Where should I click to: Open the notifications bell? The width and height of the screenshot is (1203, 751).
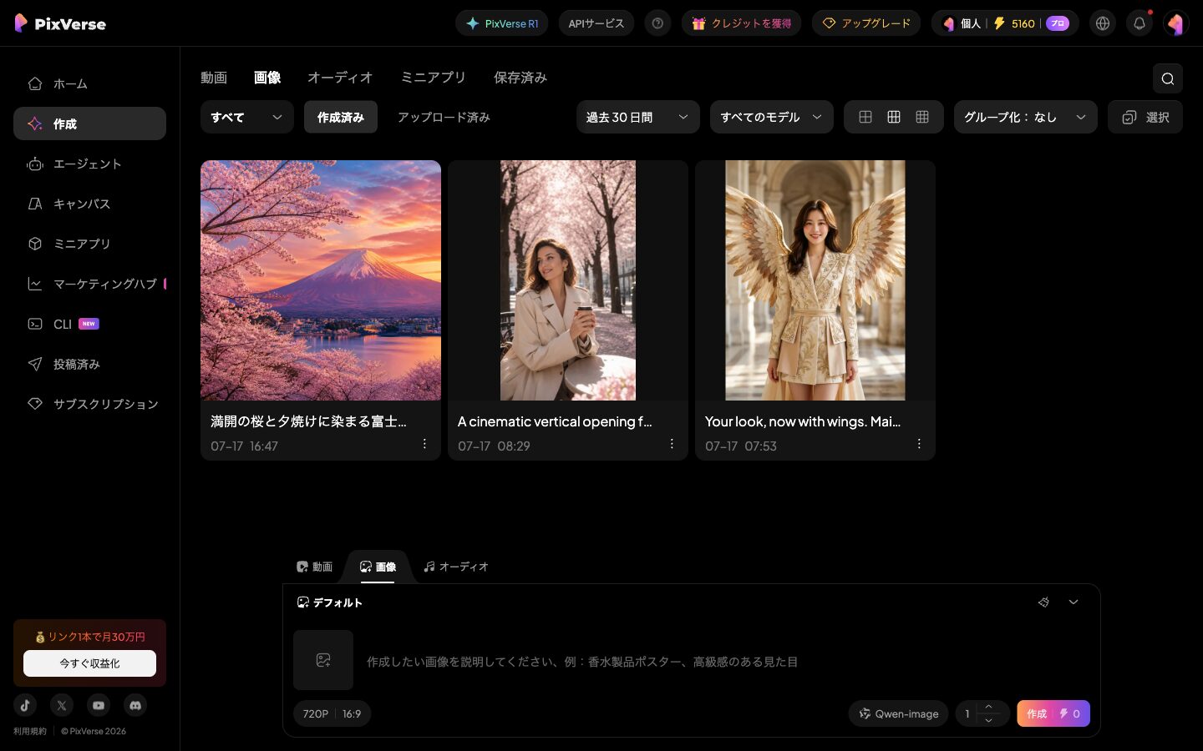[1140, 23]
